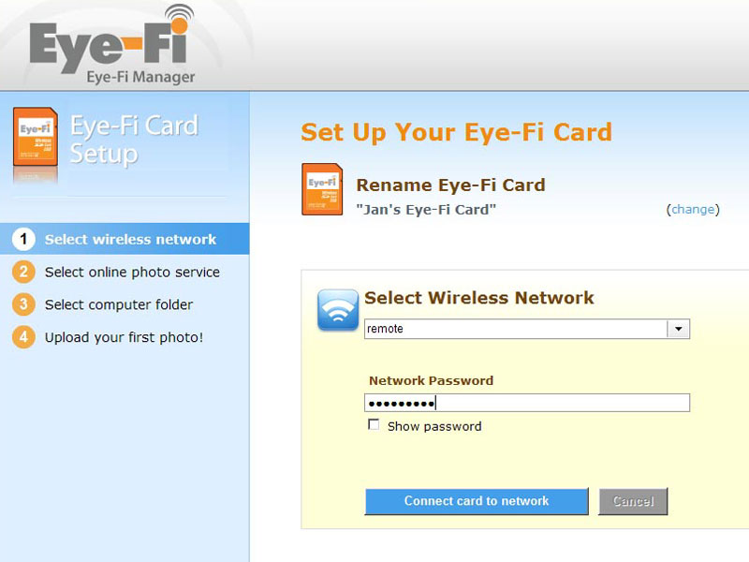Open Select computer folder step

click(119, 304)
